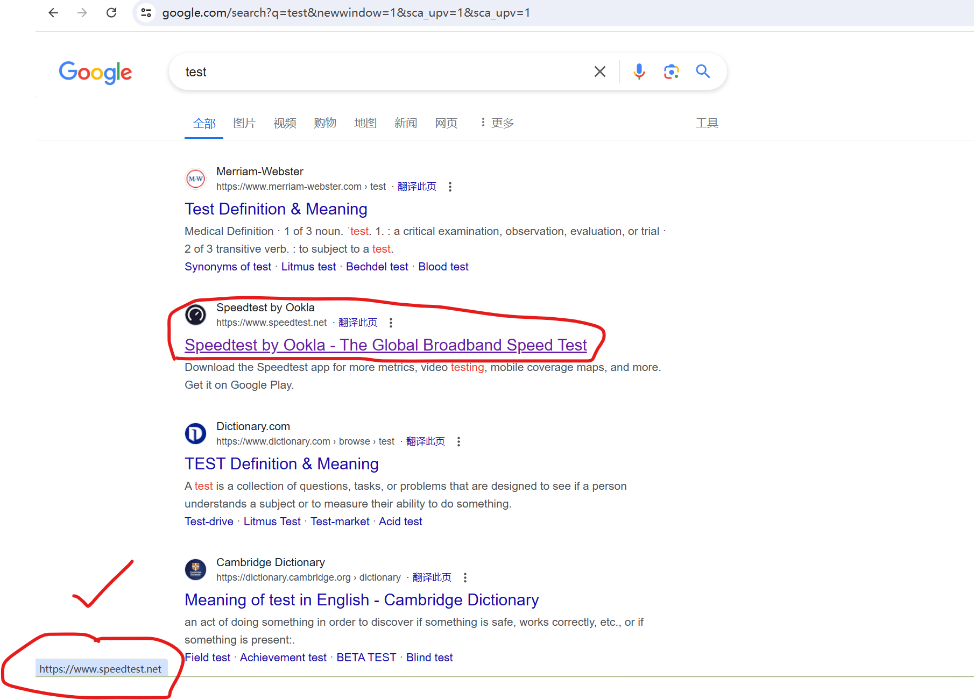
Task: Open the Blind test link
Action: click(x=429, y=658)
